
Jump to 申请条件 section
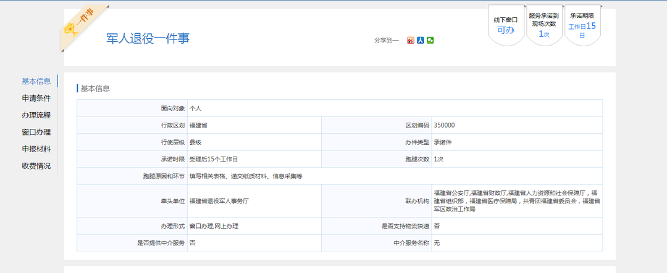(36, 98)
